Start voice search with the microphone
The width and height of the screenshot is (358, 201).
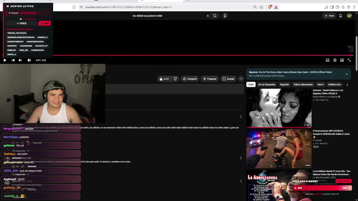click(225, 16)
